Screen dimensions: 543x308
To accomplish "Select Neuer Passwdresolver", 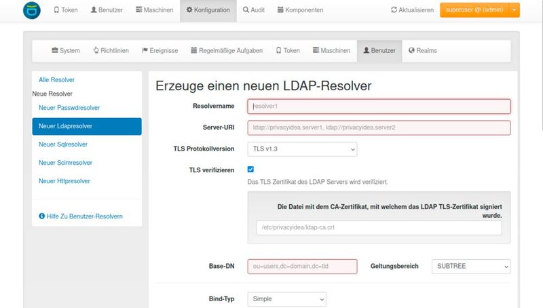I will pos(69,108).
